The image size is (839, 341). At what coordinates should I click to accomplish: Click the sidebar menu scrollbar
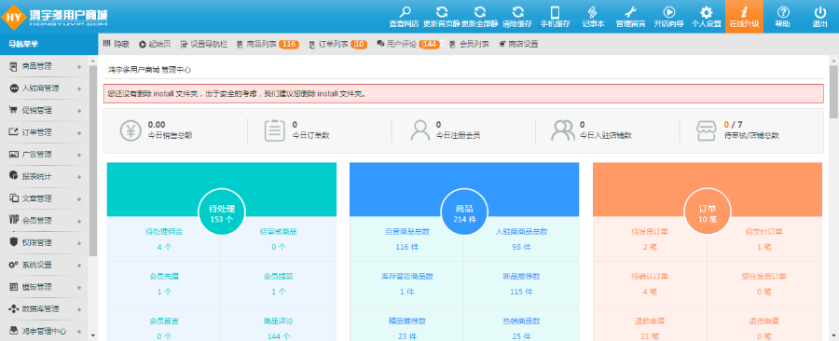(x=93, y=160)
